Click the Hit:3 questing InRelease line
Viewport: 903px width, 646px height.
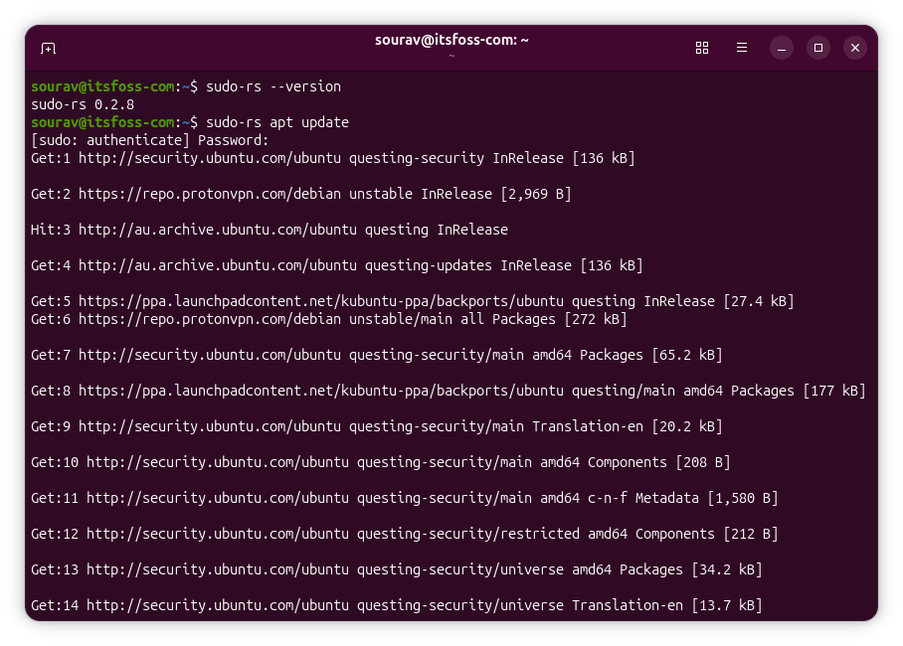tap(269, 230)
